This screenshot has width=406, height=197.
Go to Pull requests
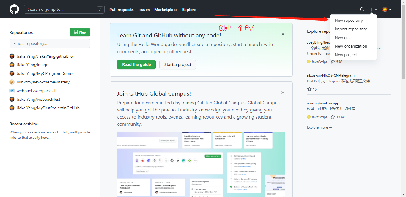pos(122,10)
